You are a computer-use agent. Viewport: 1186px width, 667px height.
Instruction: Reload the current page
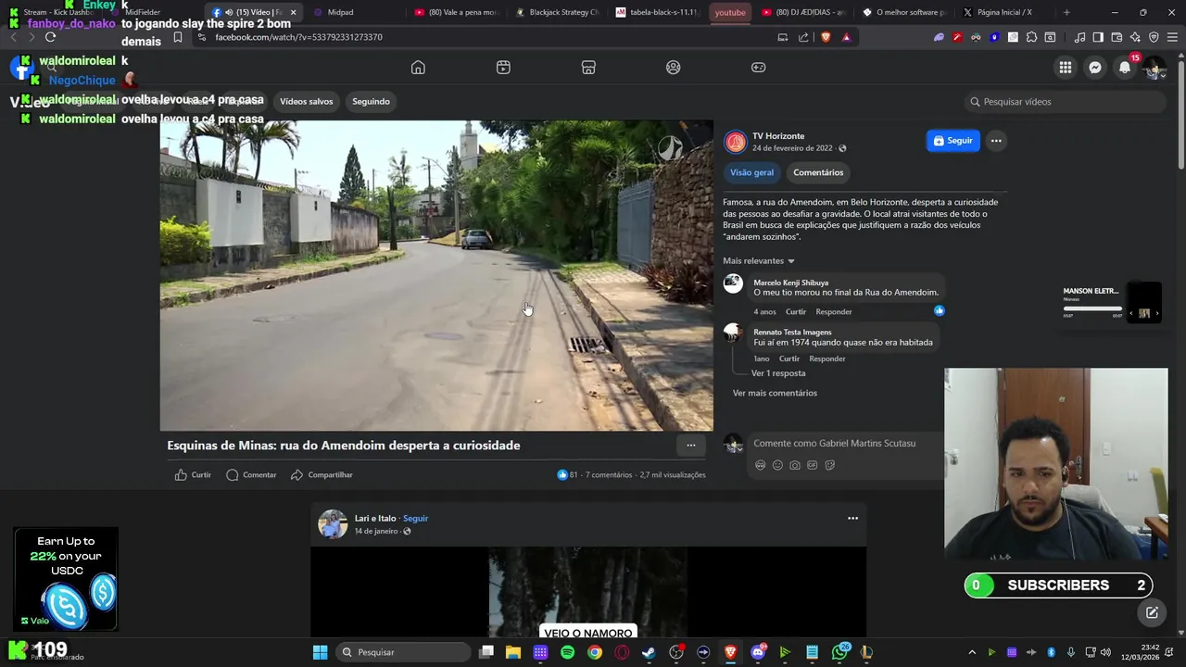pyautogui.click(x=50, y=37)
